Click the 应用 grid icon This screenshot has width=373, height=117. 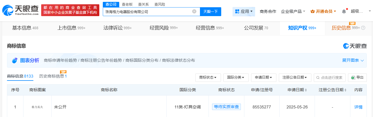coord(237,12)
